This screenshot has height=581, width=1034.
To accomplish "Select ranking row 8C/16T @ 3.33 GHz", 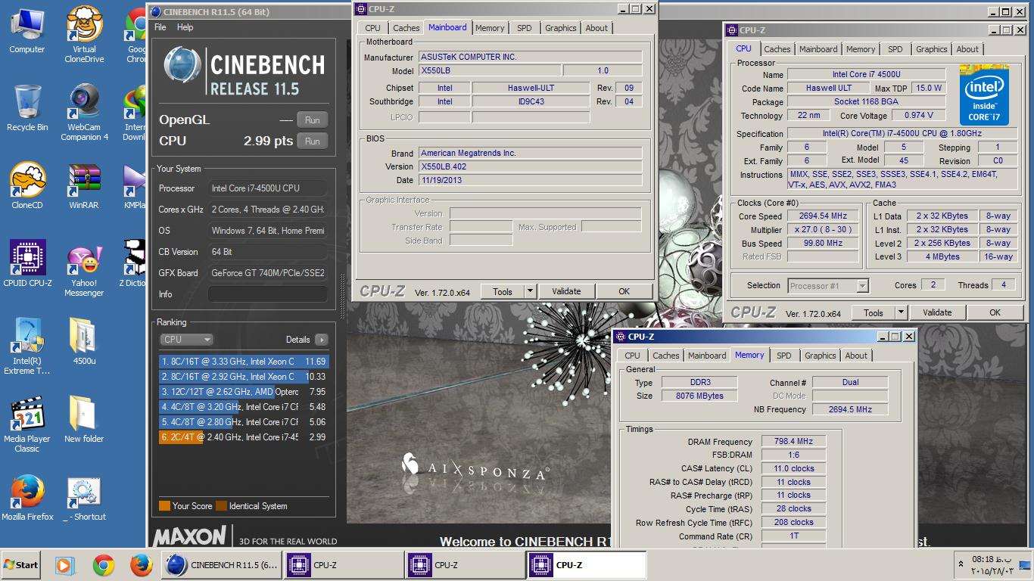I will pyautogui.click(x=244, y=362).
